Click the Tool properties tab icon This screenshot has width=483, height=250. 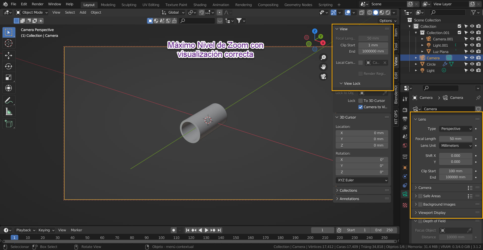pos(405,99)
